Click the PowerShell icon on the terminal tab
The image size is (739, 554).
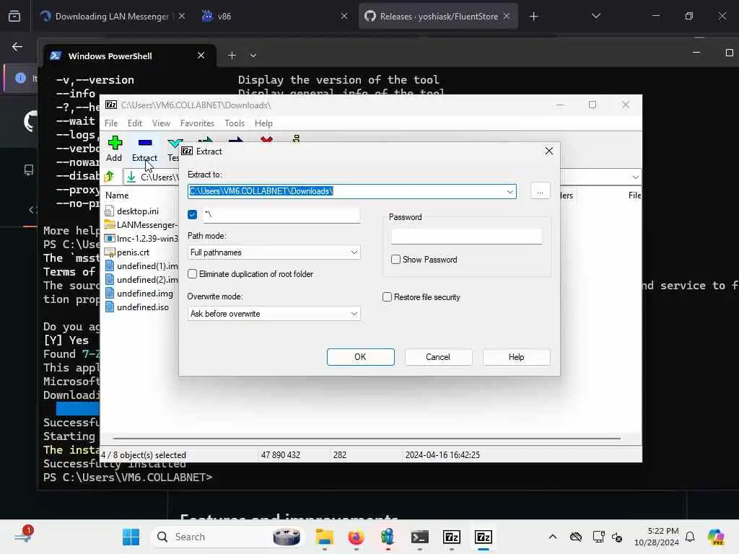click(56, 56)
